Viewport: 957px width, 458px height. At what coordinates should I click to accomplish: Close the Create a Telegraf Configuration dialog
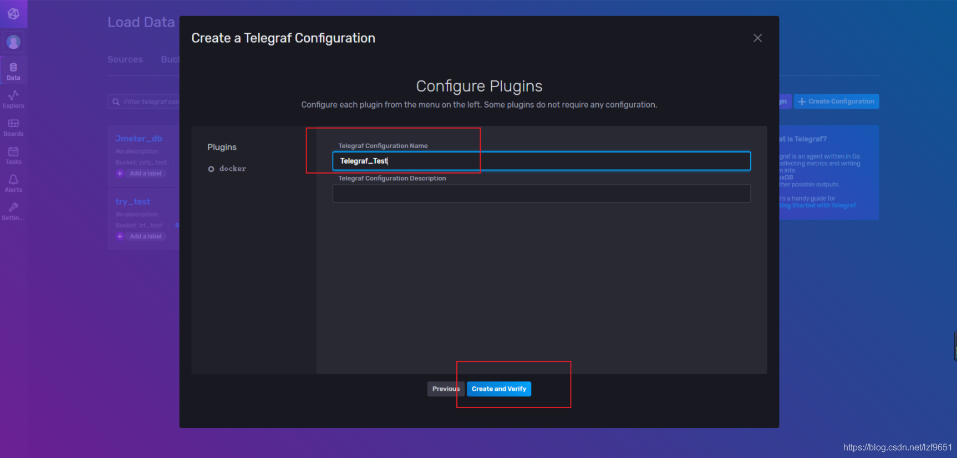pos(757,38)
